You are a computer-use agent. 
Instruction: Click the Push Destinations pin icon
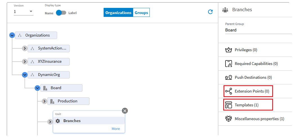pos(228,77)
